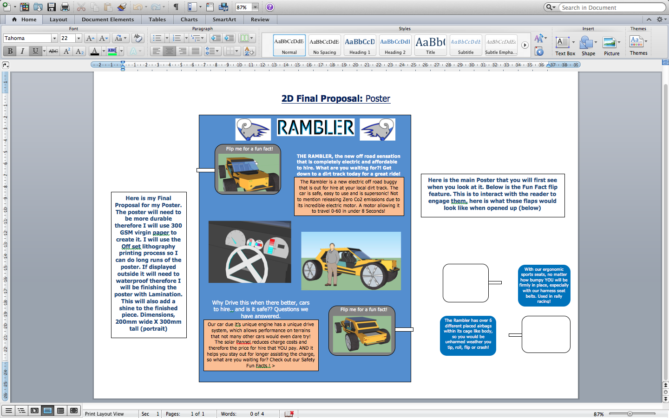Click the Format Painter brush icon
The width and height of the screenshot is (669, 418).
coord(122,7)
